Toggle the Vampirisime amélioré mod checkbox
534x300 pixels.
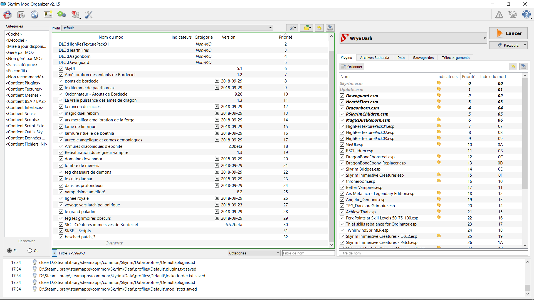(61, 192)
